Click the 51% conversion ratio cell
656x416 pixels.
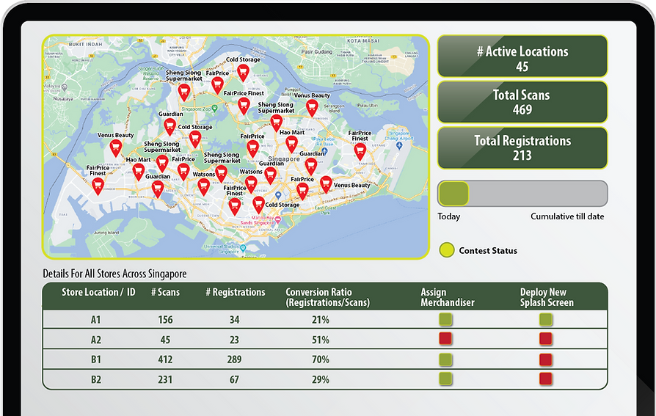pos(321,340)
